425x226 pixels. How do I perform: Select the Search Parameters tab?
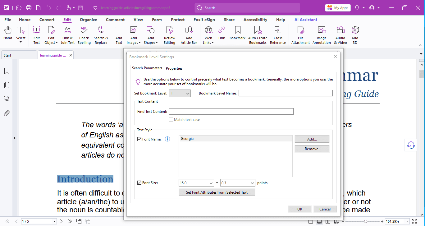tap(147, 68)
